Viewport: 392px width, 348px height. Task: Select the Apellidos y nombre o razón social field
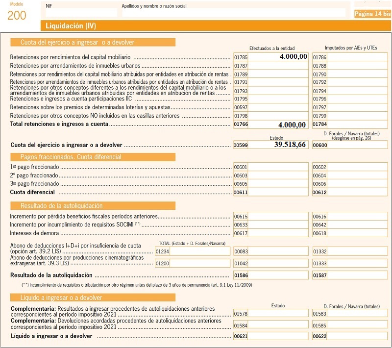[x=234, y=13]
